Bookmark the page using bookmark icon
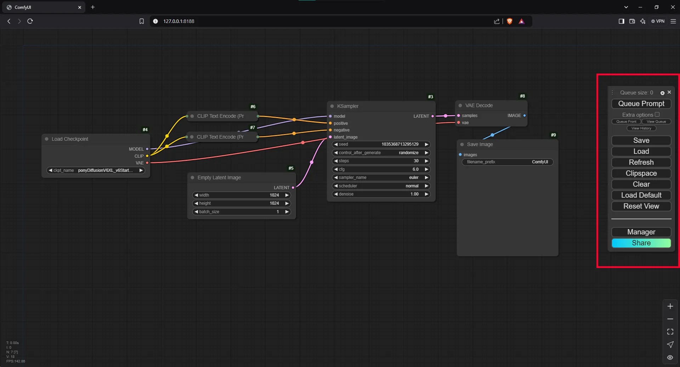 (142, 21)
